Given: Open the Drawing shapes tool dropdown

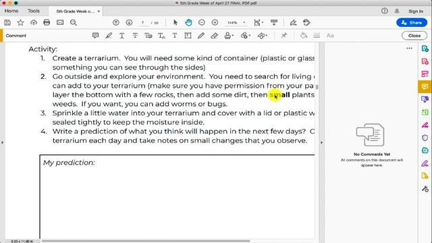Looking at the screenshot, I should (262, 36).
